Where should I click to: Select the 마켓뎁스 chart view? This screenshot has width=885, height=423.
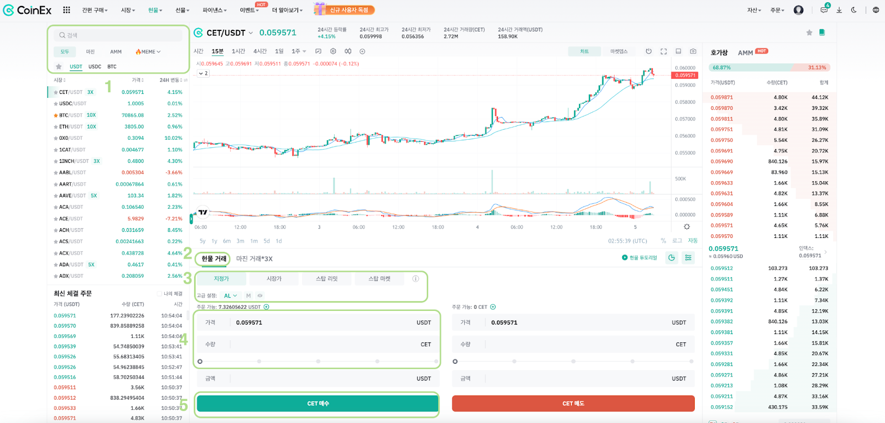[619, 51]
